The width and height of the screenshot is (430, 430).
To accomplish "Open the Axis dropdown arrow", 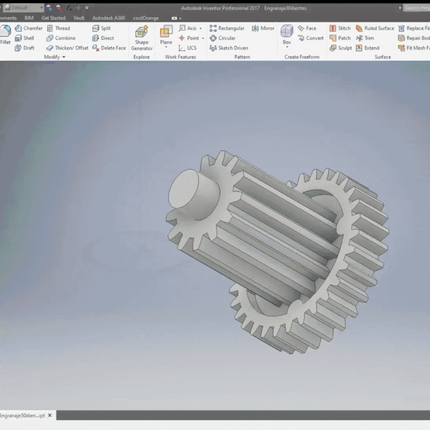I will tap(201, 29).
